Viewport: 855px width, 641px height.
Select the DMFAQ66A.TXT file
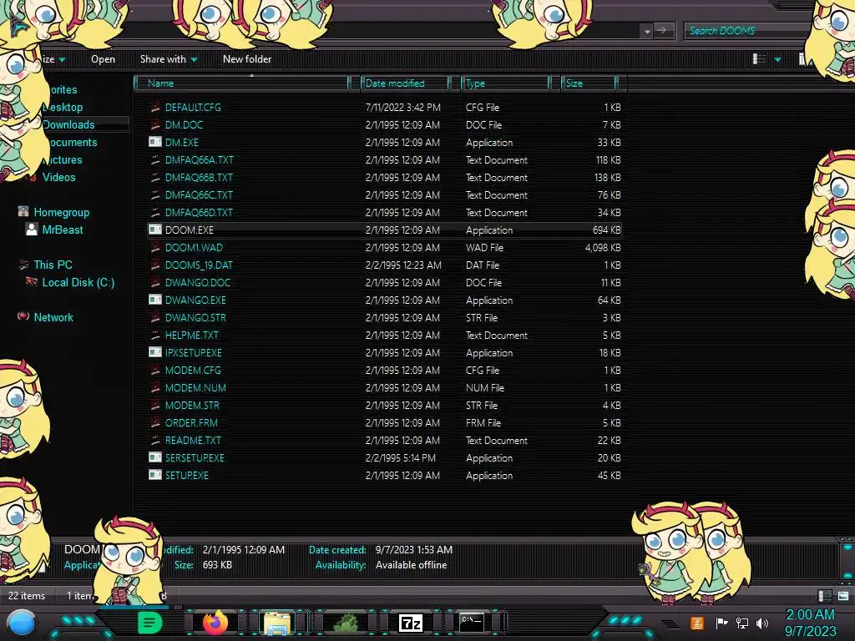[199, 159]
